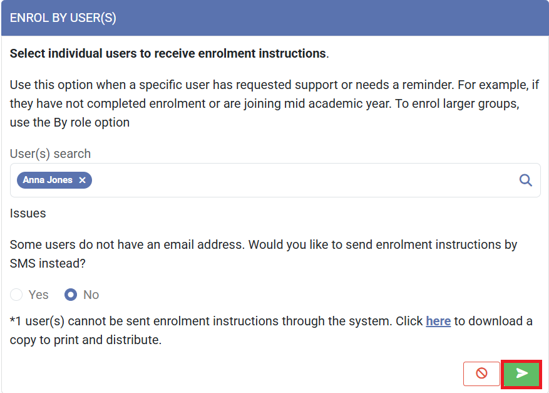This screenshot has width=549, height=393.
Task: Select Yes to send instructions by SMS
Action: [x=17, y=295]
